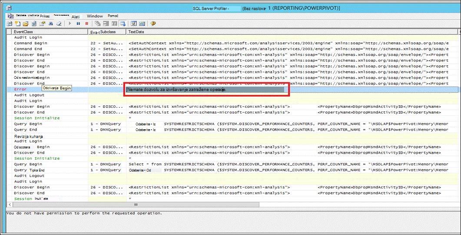Select the 'Od scotera Begin' row

[x=232, y=147]
